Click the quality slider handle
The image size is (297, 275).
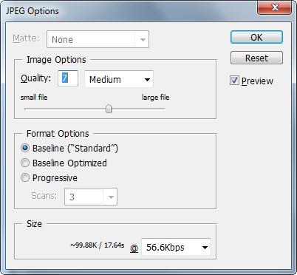(x=109, y=109)
